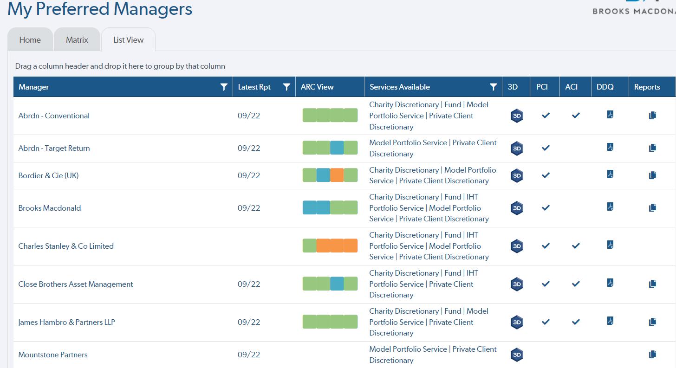Viewport: 676px width, 368px height.
Task: Download DDQ PDF for Charles Stanley & Co Limited
Action: (611, 245)
